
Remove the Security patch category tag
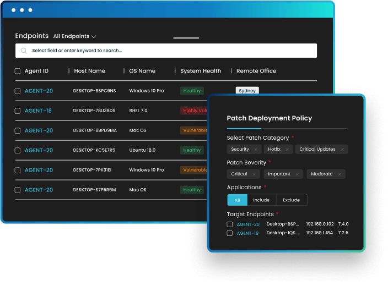point(256,150)
